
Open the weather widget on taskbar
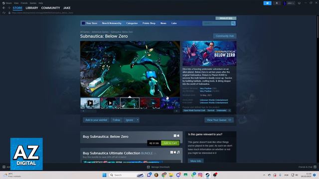pyautogui.click(x=12, y=175)
